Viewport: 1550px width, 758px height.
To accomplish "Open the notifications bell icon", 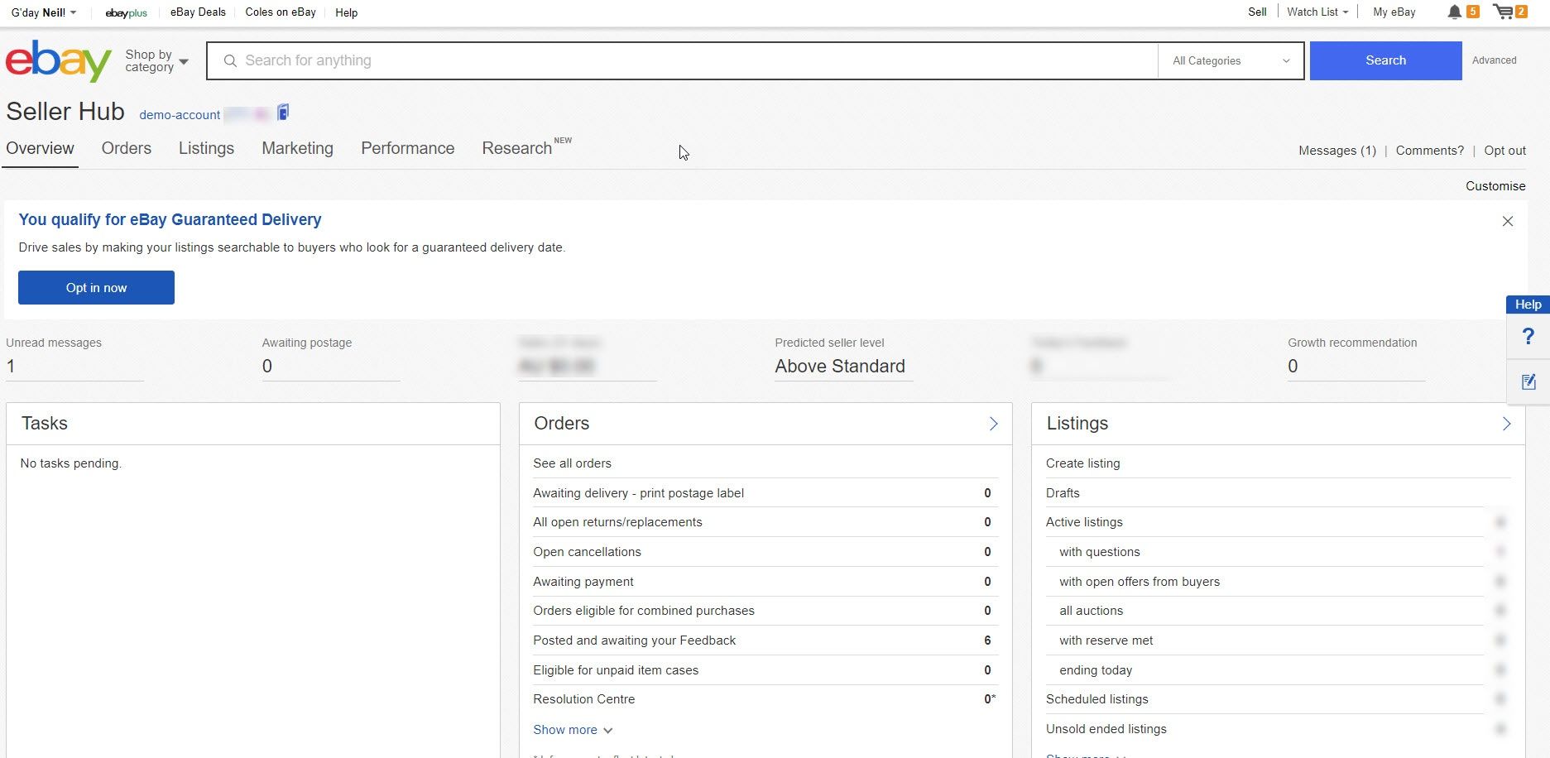I will [1454, 12].
